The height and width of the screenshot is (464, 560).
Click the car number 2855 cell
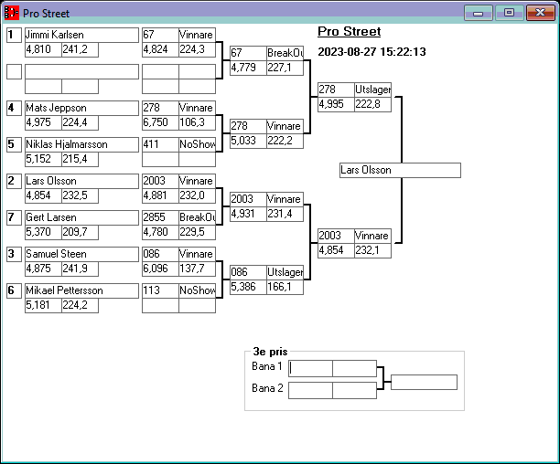coord(159,217)
